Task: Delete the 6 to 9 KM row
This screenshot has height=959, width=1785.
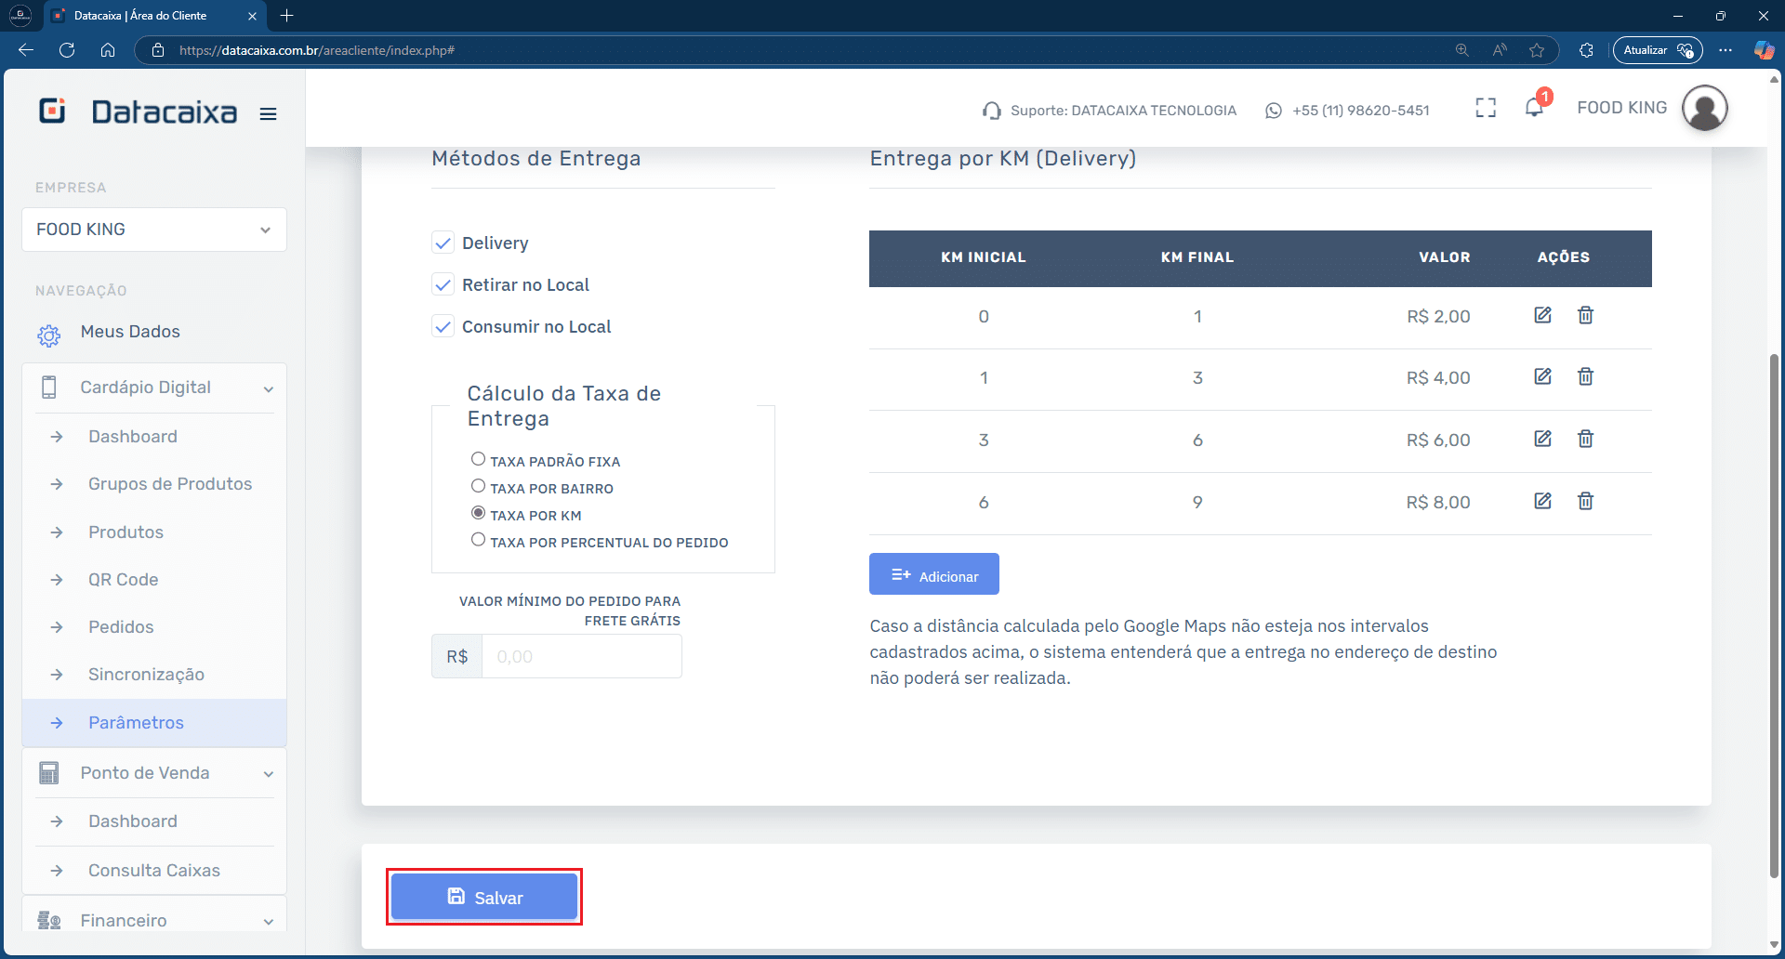Action: 1586,501
